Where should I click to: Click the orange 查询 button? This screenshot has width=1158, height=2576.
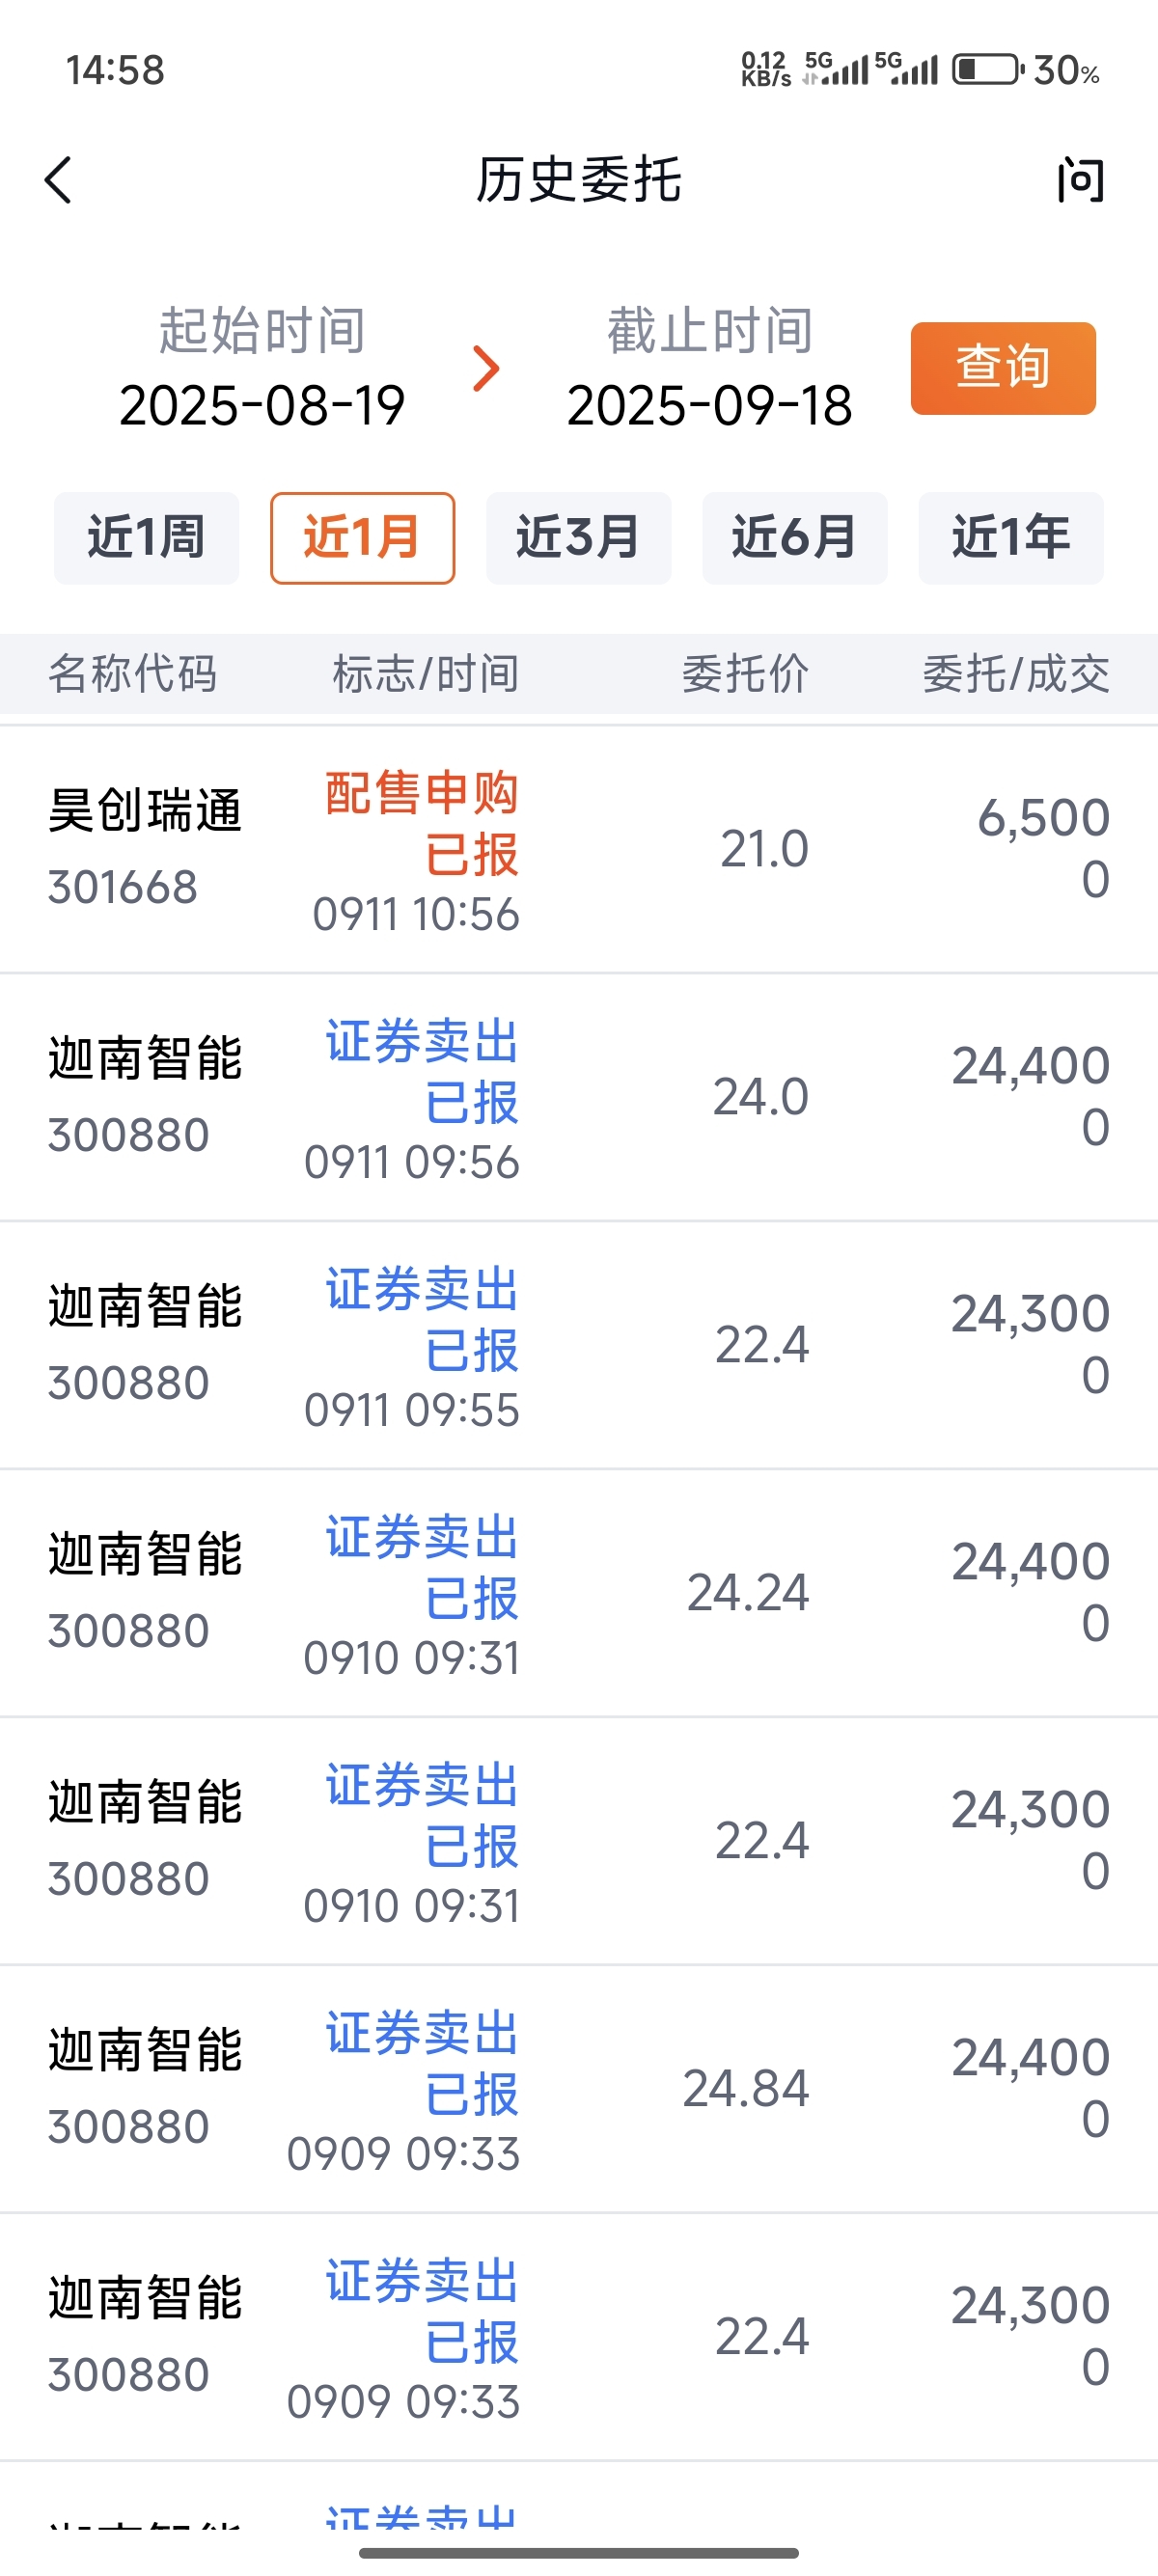(1003, 368)
